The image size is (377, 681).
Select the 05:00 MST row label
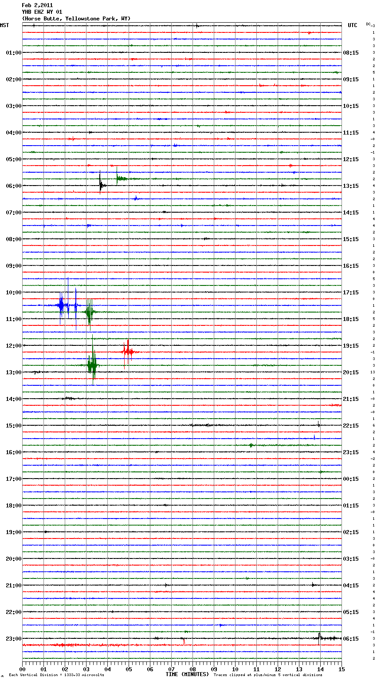click(14, 159)
